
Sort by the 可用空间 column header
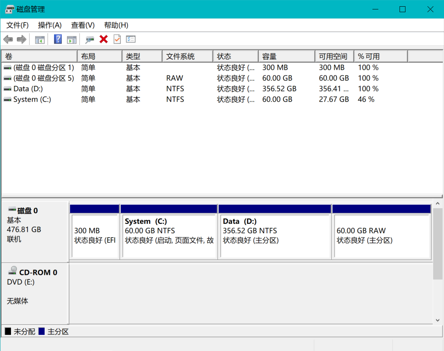[335, 56]
